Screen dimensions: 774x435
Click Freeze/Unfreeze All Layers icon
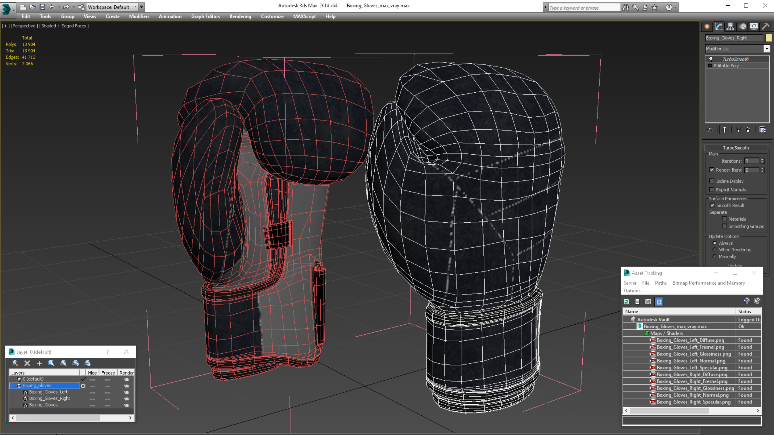[88, 363]
